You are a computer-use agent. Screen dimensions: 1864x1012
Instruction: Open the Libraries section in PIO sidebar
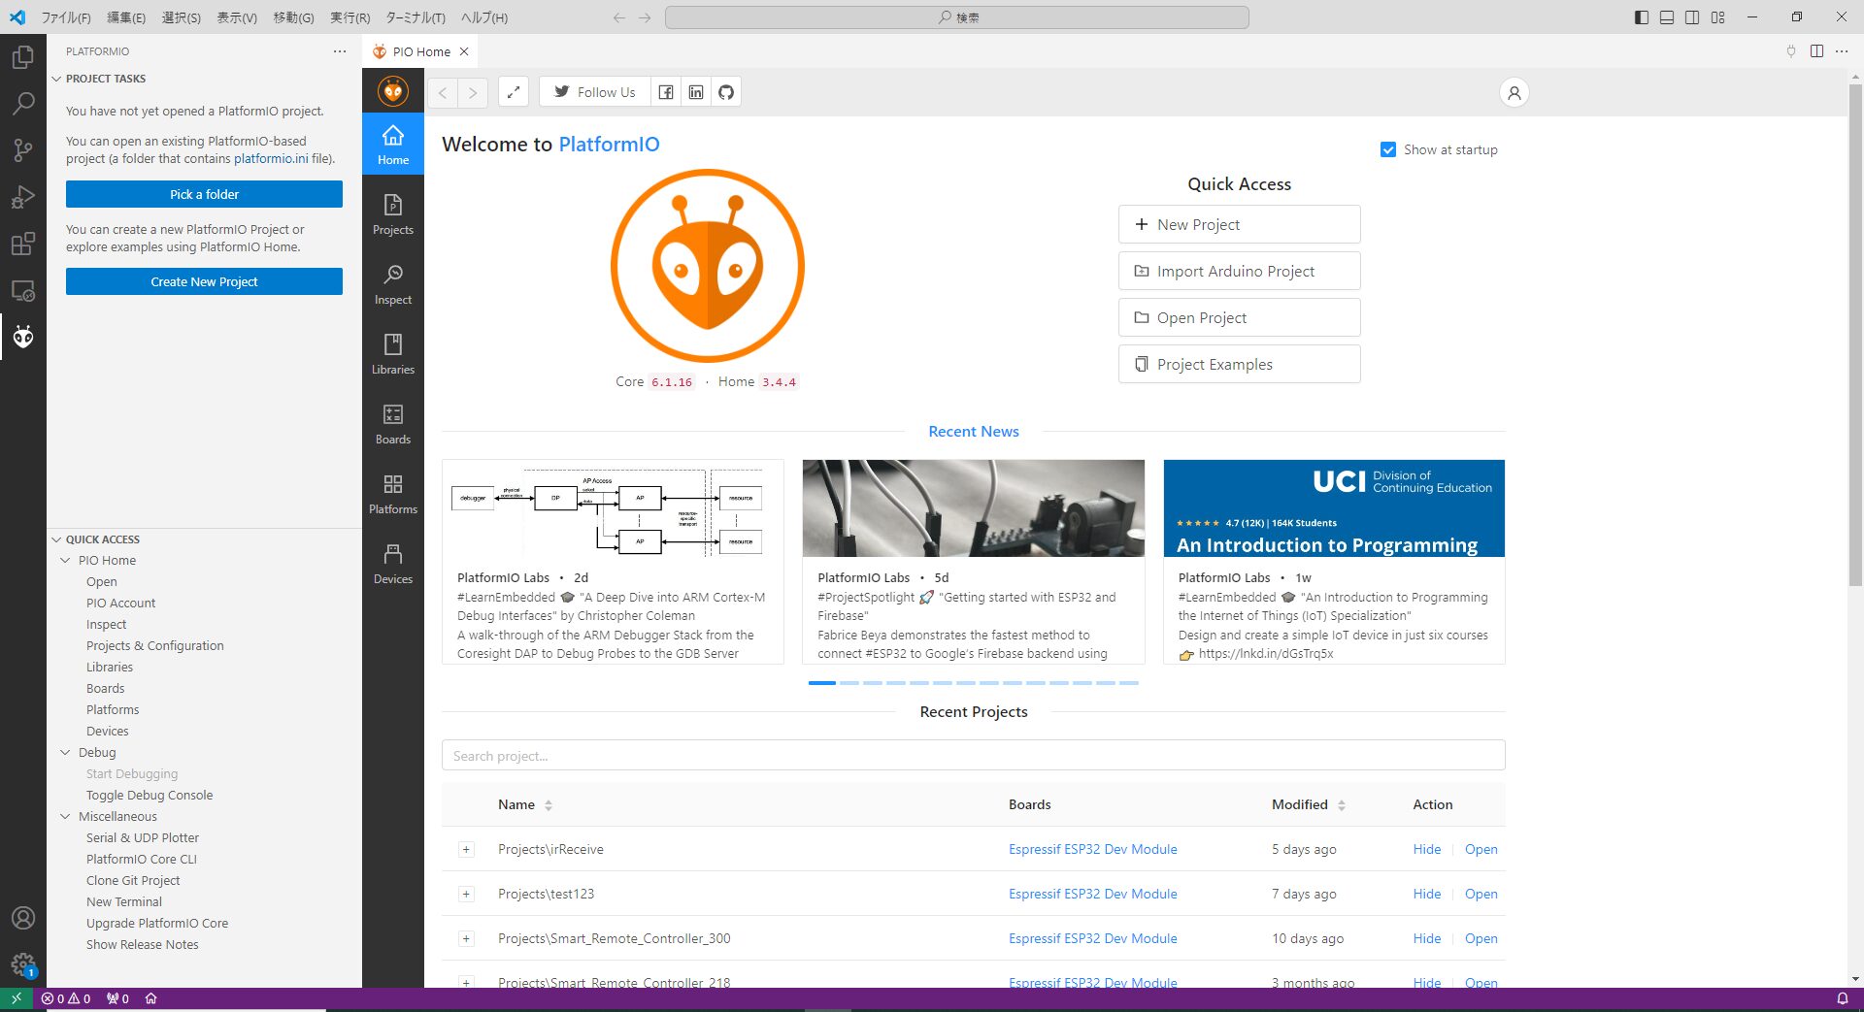[x=392, y=353]
